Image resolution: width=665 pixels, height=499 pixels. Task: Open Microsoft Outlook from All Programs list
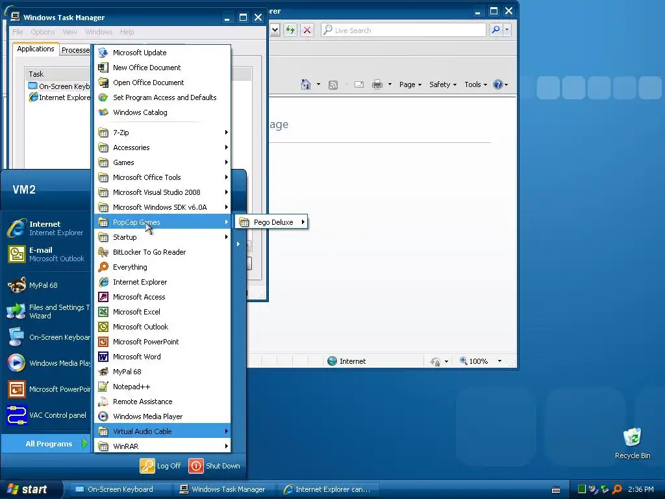tap(162, 327)
